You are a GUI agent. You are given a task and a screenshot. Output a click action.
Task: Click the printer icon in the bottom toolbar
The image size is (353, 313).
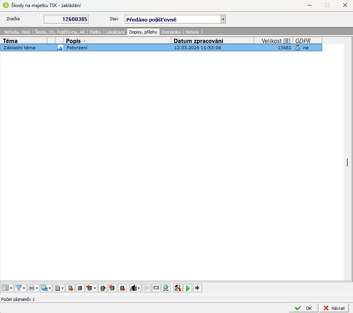[31, 288]
